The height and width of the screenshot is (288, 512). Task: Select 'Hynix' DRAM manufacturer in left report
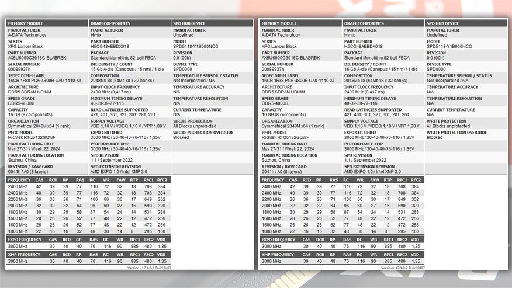96,35
